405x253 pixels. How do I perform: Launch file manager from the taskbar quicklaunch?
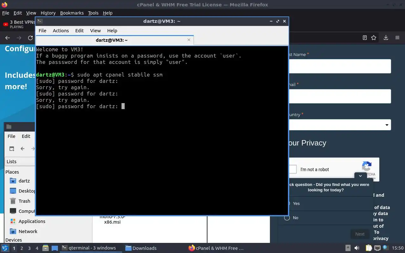[45, 248]
